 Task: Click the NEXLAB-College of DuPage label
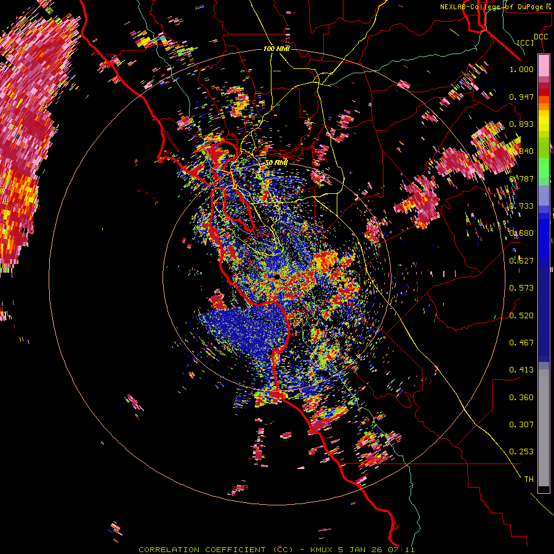(x=496, y=7)
